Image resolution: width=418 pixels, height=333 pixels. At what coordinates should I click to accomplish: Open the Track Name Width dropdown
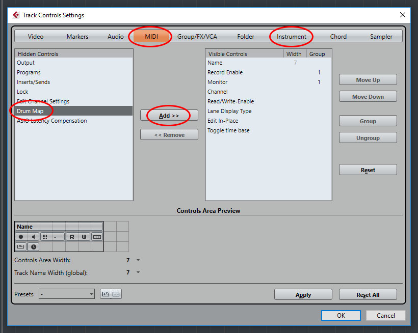138,272
